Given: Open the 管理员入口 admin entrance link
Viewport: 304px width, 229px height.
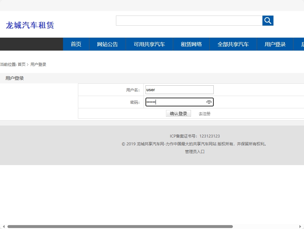Looking at the screenshot, I should click(x=194, y=151).
